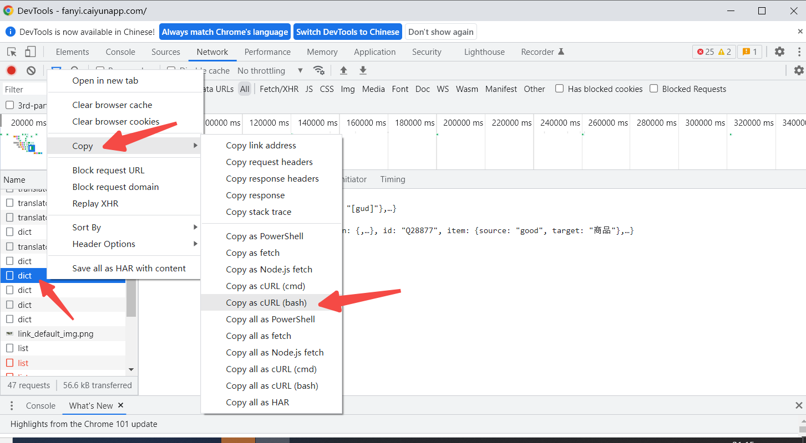Viewport: 806px width, 443px height.
Task: Click the Filter text input
Action: click(x=25, y=89)
